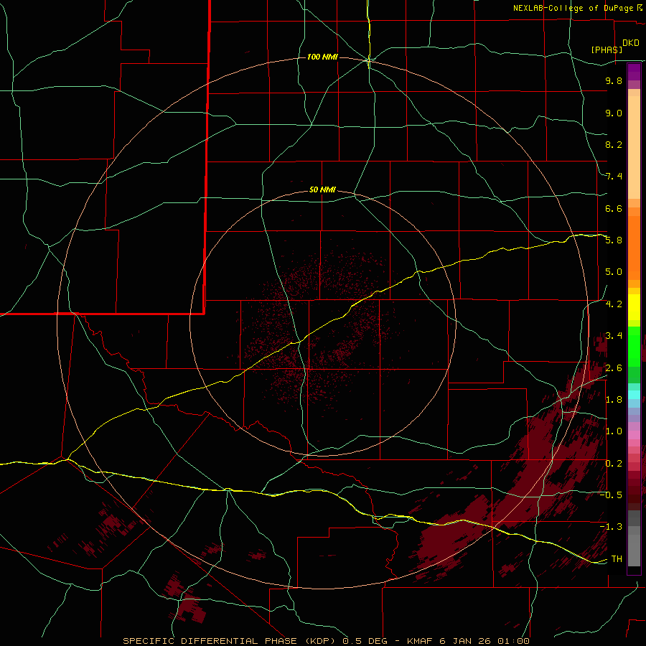Viewport: 646px width, 646px height.
Task: Click the [PHAS] legend heading
Action: click(x=607, y=50)
